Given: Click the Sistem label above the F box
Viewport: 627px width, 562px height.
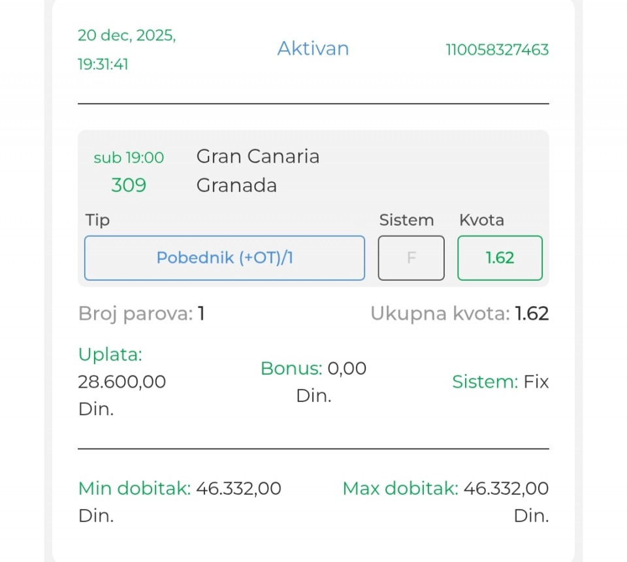Looking at the screenshot, I should pyautogui.click(x=406, y=220).
